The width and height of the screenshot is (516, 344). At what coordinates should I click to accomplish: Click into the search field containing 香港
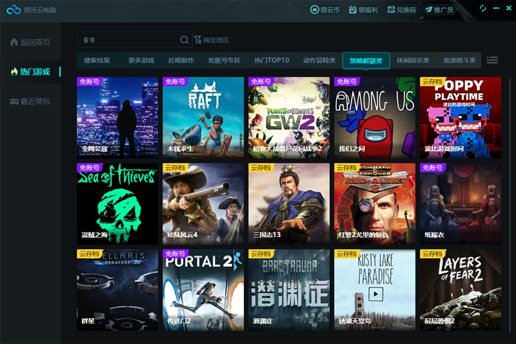pyautogui.click(x=129, y=40)
